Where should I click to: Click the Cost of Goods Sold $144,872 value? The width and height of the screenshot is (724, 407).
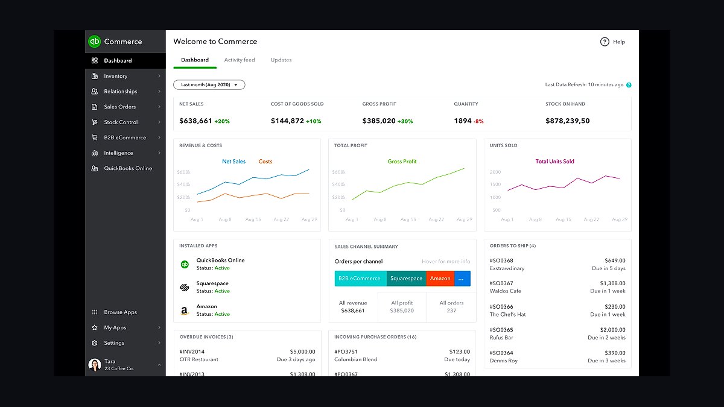tap(287, 121)
